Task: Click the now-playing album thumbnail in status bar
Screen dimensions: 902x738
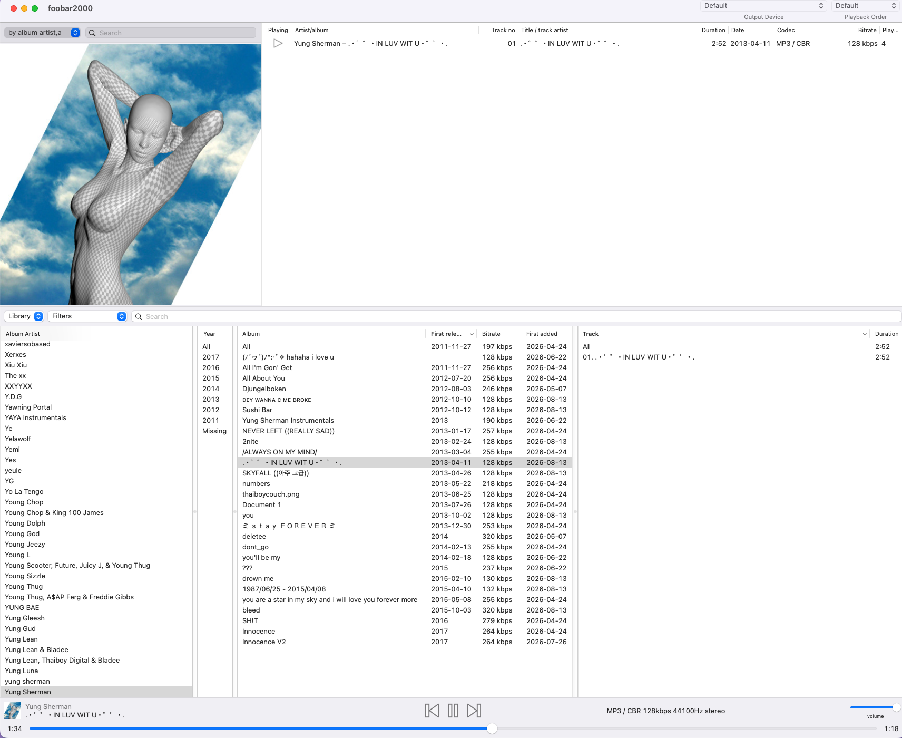Action: 13,711
